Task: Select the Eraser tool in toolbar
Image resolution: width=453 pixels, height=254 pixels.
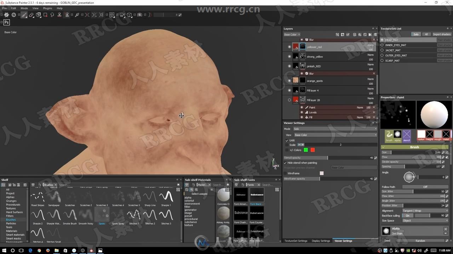Action: [31, 15]
